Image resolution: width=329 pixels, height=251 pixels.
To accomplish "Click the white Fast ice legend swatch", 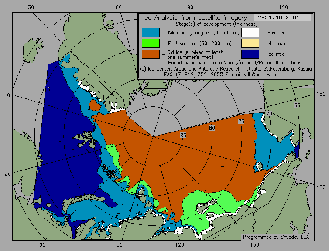I will tap(250, 33).
